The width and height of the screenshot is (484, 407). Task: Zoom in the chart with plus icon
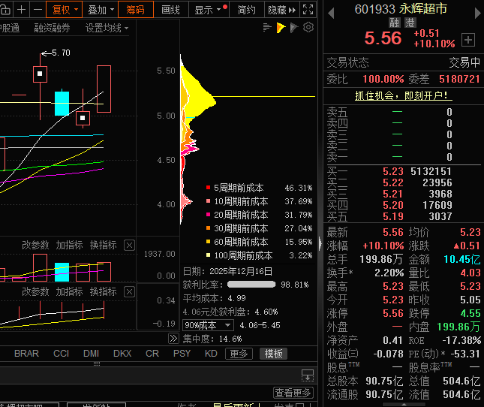click(21, 10)
